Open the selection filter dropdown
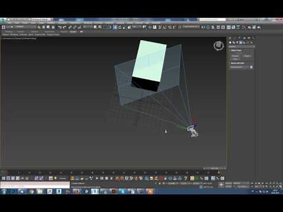 pos(88,26)
